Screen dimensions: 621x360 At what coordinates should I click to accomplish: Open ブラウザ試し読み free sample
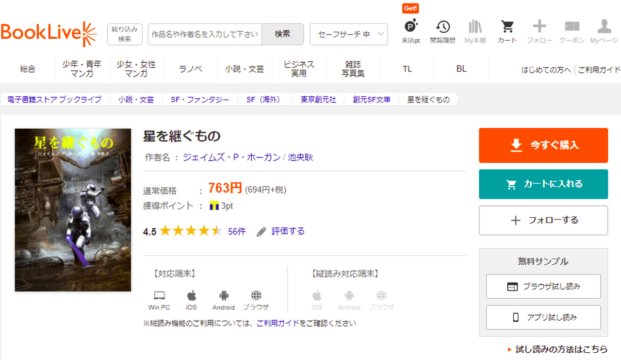coord(543,286)
